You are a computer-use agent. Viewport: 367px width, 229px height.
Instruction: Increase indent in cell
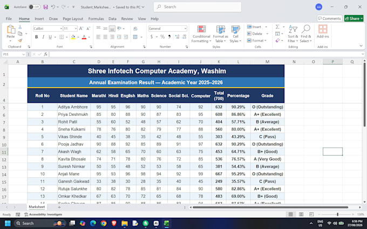click(x=126, y=37)
